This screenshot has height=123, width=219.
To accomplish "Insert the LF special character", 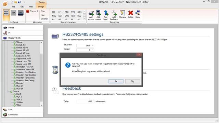I will [x=60, y=12].
